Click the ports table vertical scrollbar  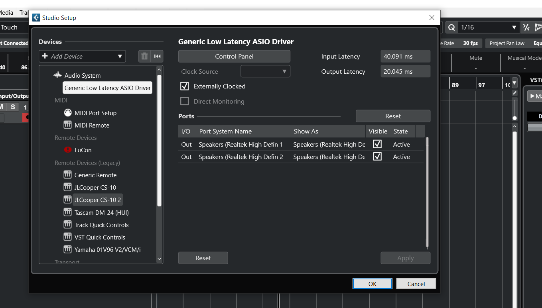(x=427, y=192)
